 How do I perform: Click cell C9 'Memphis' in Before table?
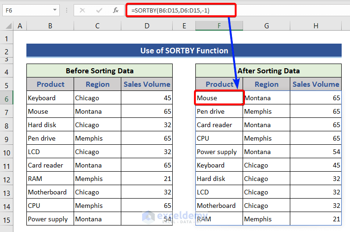(97, 138)
